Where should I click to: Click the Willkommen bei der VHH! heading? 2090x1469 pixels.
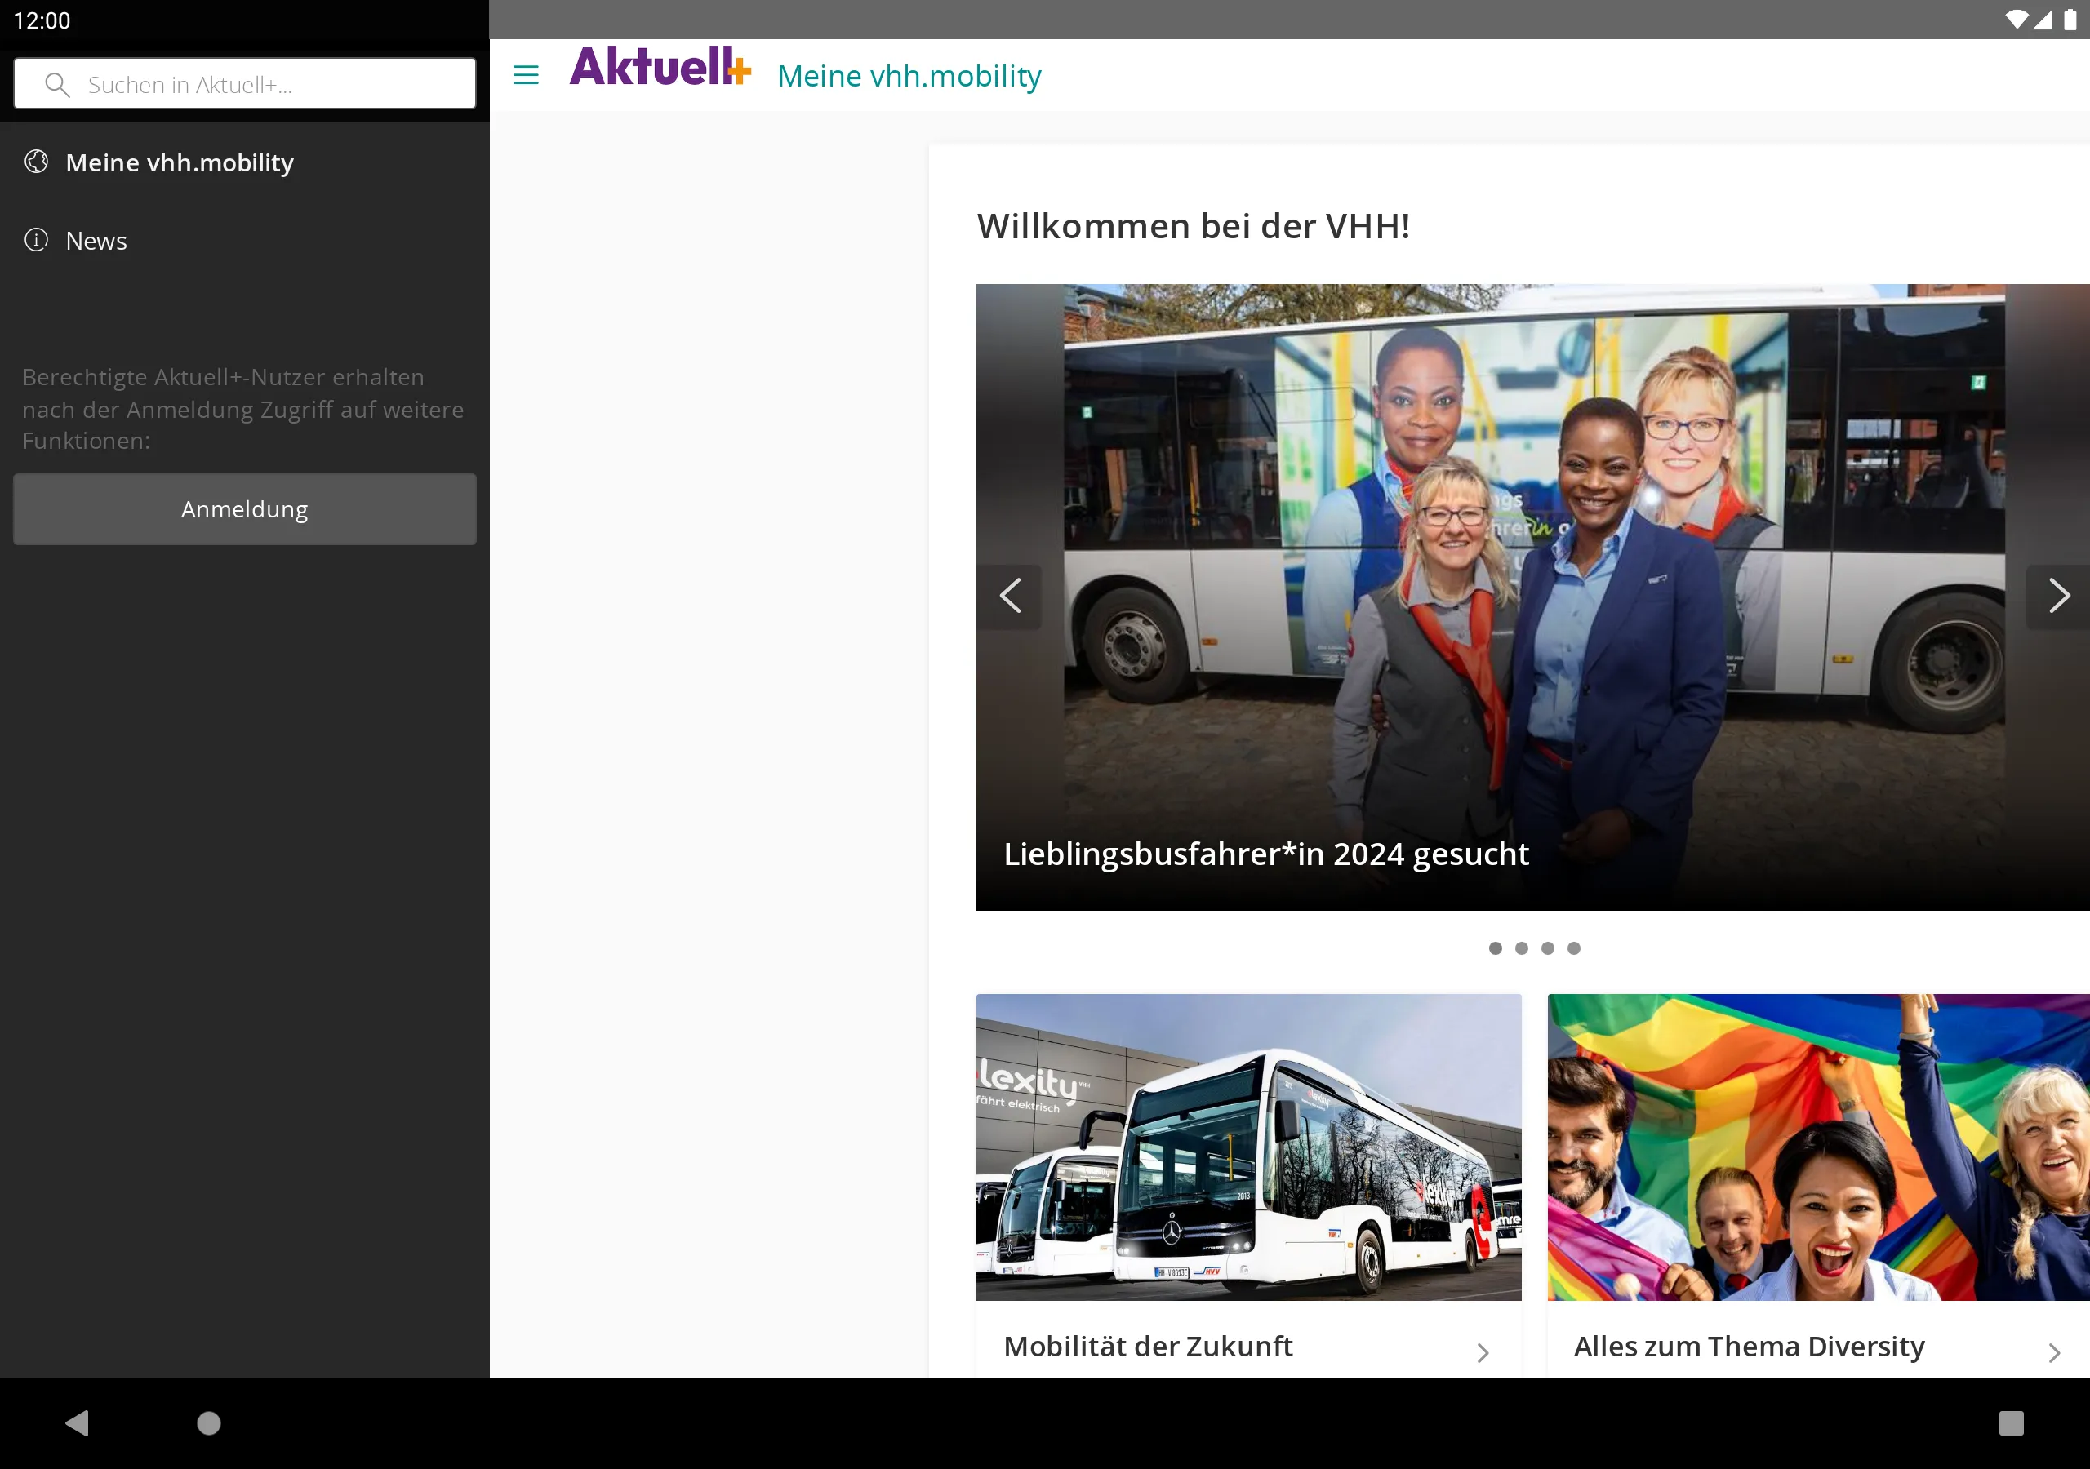point(1194,226)
